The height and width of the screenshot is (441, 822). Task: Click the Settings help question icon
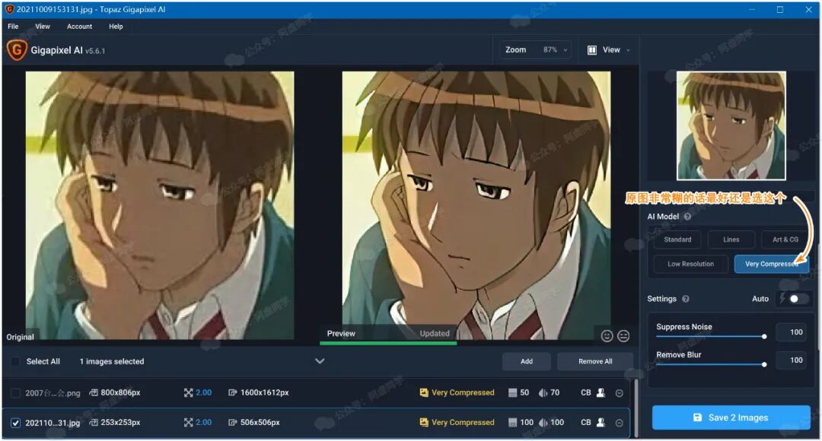[x=685, y=299]
